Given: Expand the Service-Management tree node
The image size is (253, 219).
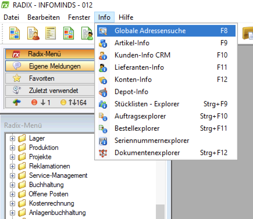Looking at the screenshot, I should pos(13,176).
